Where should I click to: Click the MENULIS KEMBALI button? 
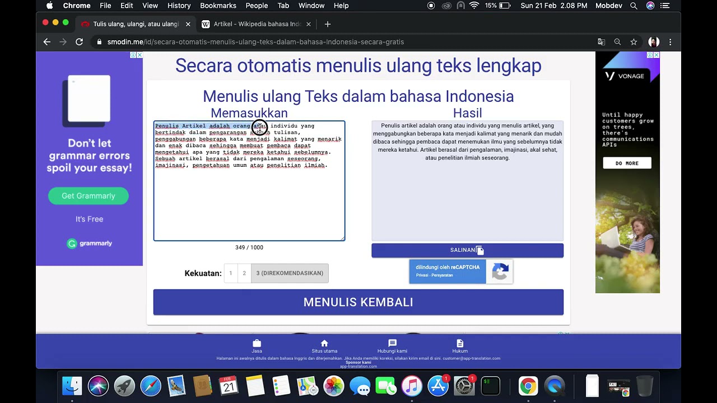358,302
